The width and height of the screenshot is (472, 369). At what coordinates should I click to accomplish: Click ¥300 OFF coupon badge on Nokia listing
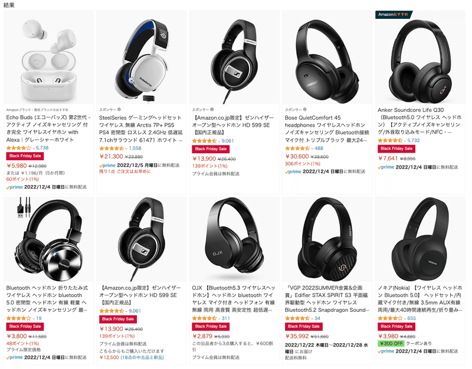point(391,344)
